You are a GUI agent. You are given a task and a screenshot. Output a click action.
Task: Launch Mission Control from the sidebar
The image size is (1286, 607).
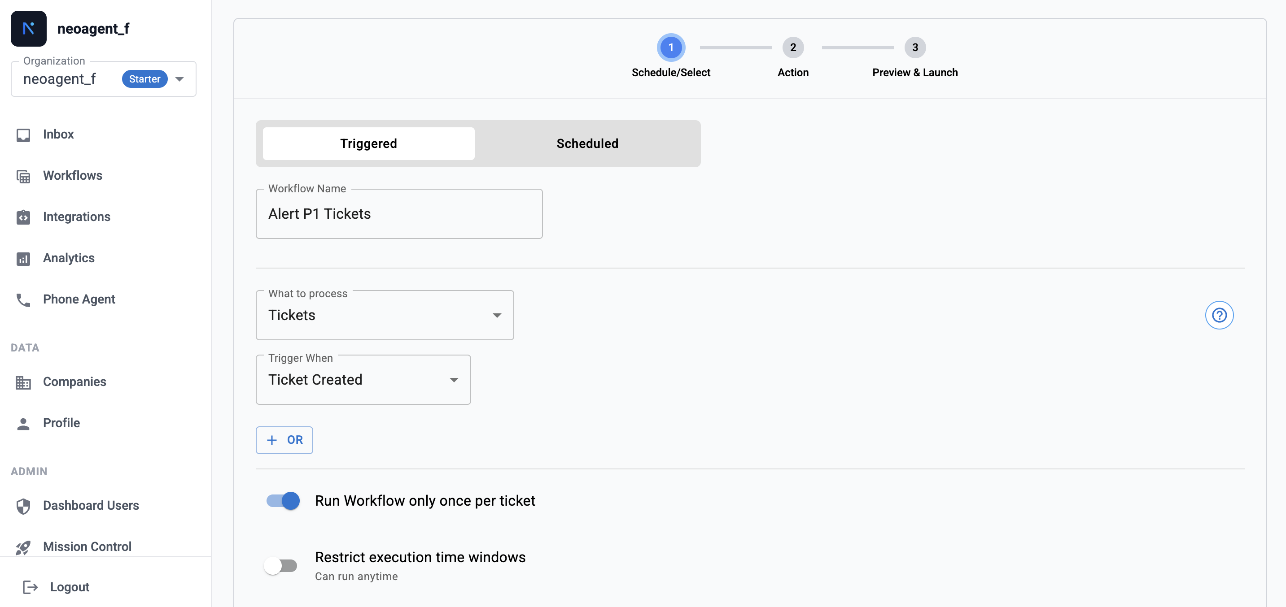point(87,546)
